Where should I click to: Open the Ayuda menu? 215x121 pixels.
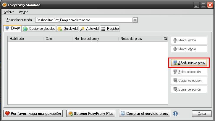pyautogui.click(x=24, y=12)
